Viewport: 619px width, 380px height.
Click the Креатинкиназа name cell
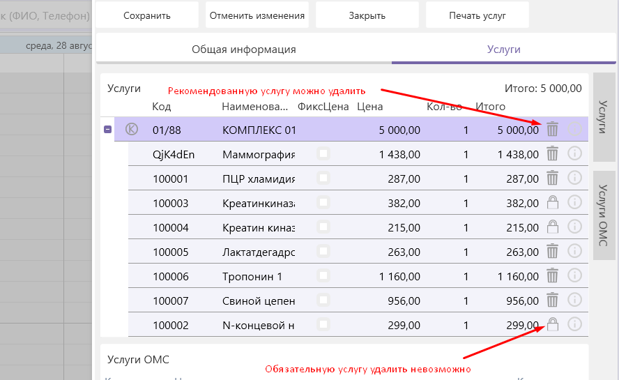coord(259,204)
